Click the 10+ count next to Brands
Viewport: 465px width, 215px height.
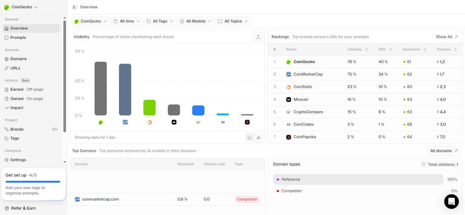pyautogui.click(x=55, y=129)
